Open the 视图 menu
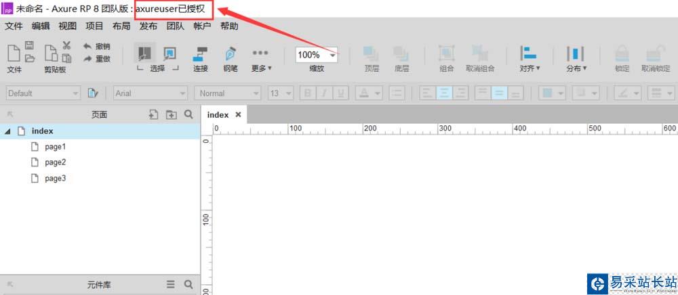The width and height of the screenshot is (678, 295). click(67, 26)
